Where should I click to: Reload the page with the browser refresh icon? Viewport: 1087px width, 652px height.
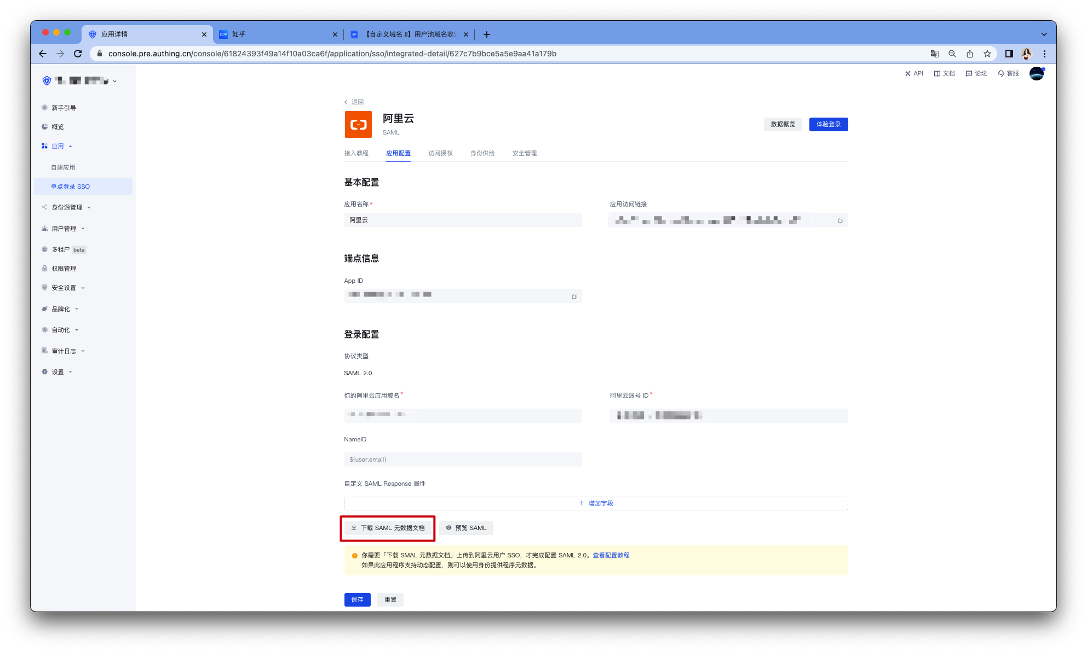tap(78, 54)
